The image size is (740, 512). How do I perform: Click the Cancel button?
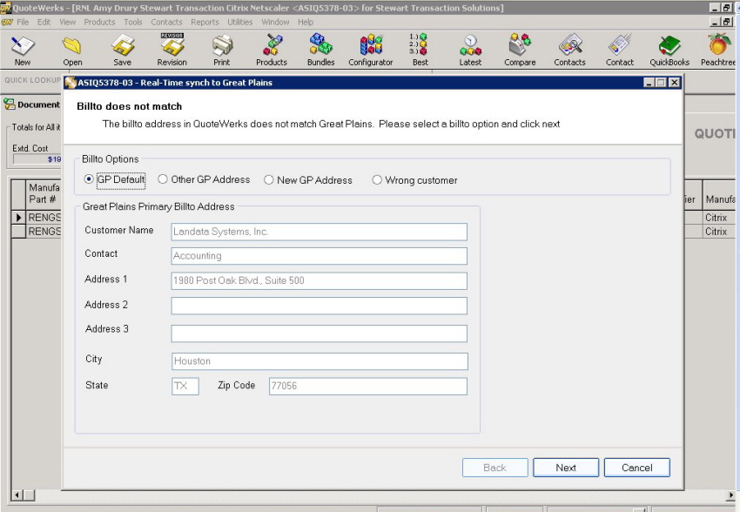[x=637, y=468]
